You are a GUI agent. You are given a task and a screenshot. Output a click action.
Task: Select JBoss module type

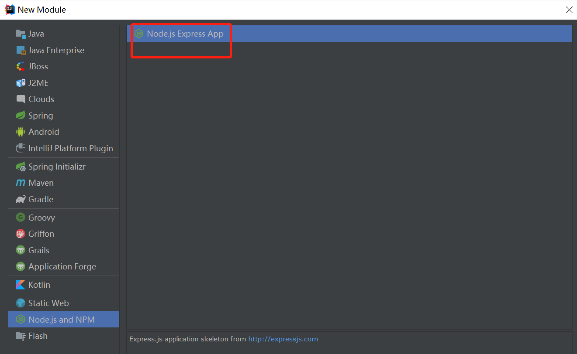[x=64, y=66]
